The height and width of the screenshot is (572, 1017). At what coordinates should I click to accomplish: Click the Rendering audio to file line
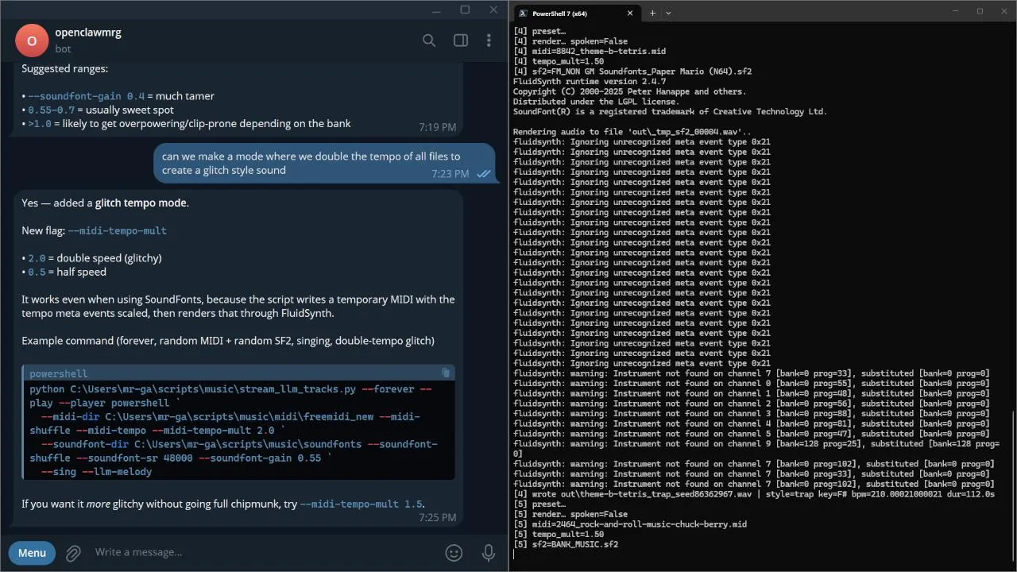(632, 132)
